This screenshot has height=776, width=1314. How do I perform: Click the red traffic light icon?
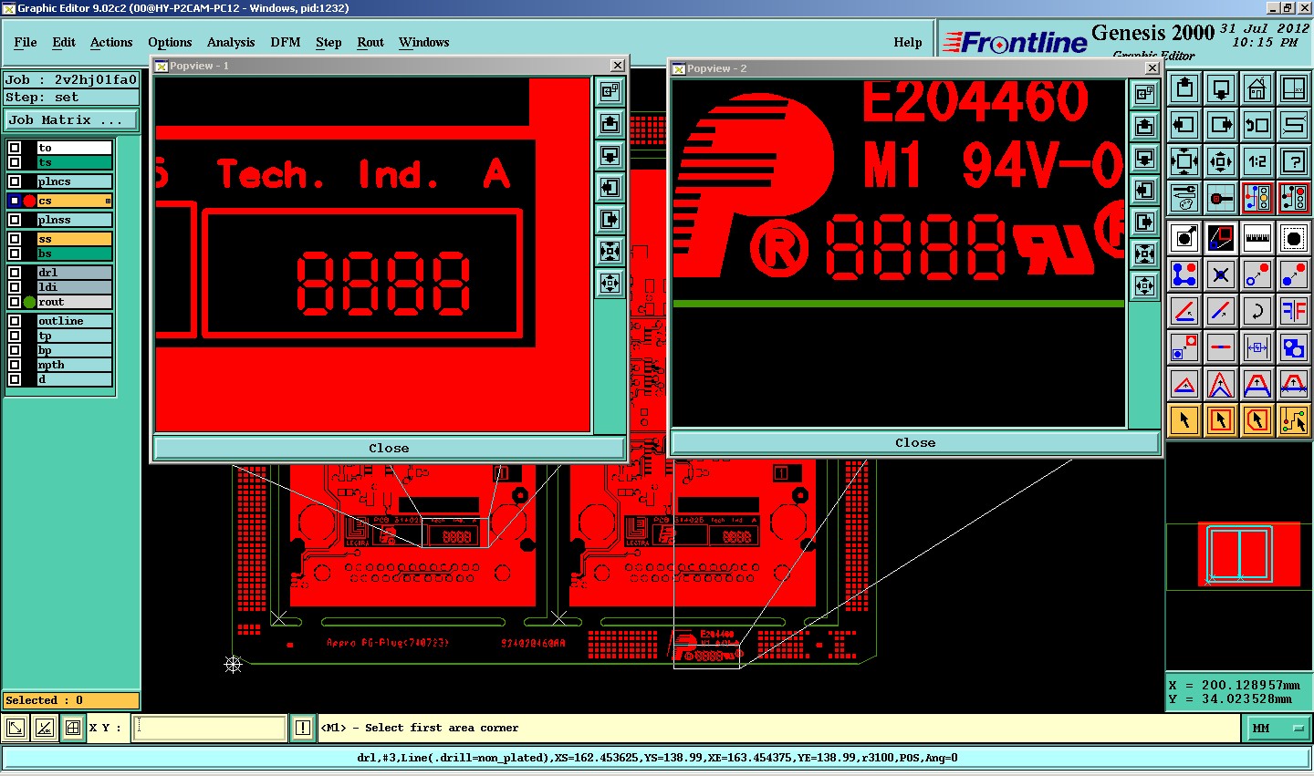(x=1294, y=198)
